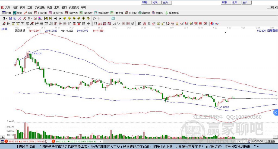Jump to last bar icon
Viewport: 278px width, 149px height.
50,18
